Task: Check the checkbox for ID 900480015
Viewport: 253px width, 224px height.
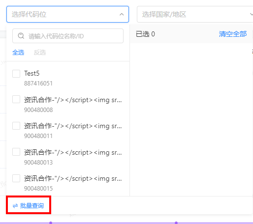Action: 16,178
